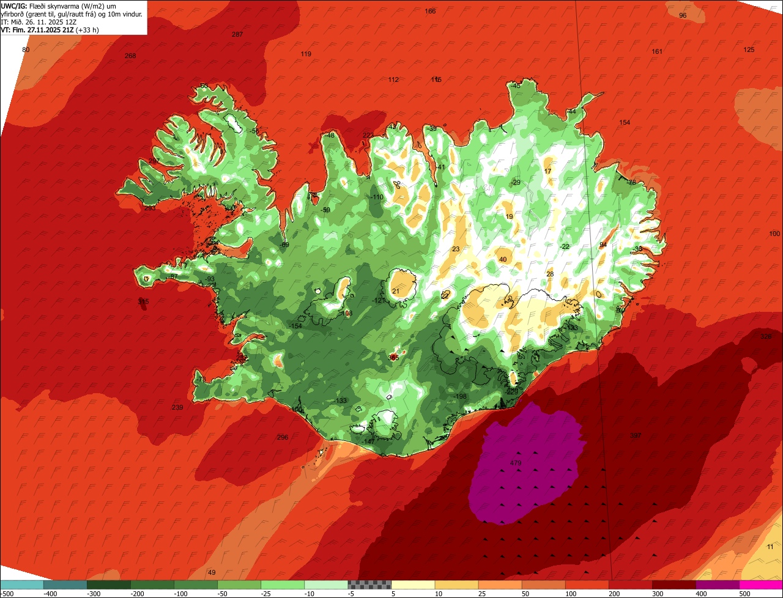Click the magenta legend swatch above 500
This screenshot has height=598, width=783.
[761, 585]
